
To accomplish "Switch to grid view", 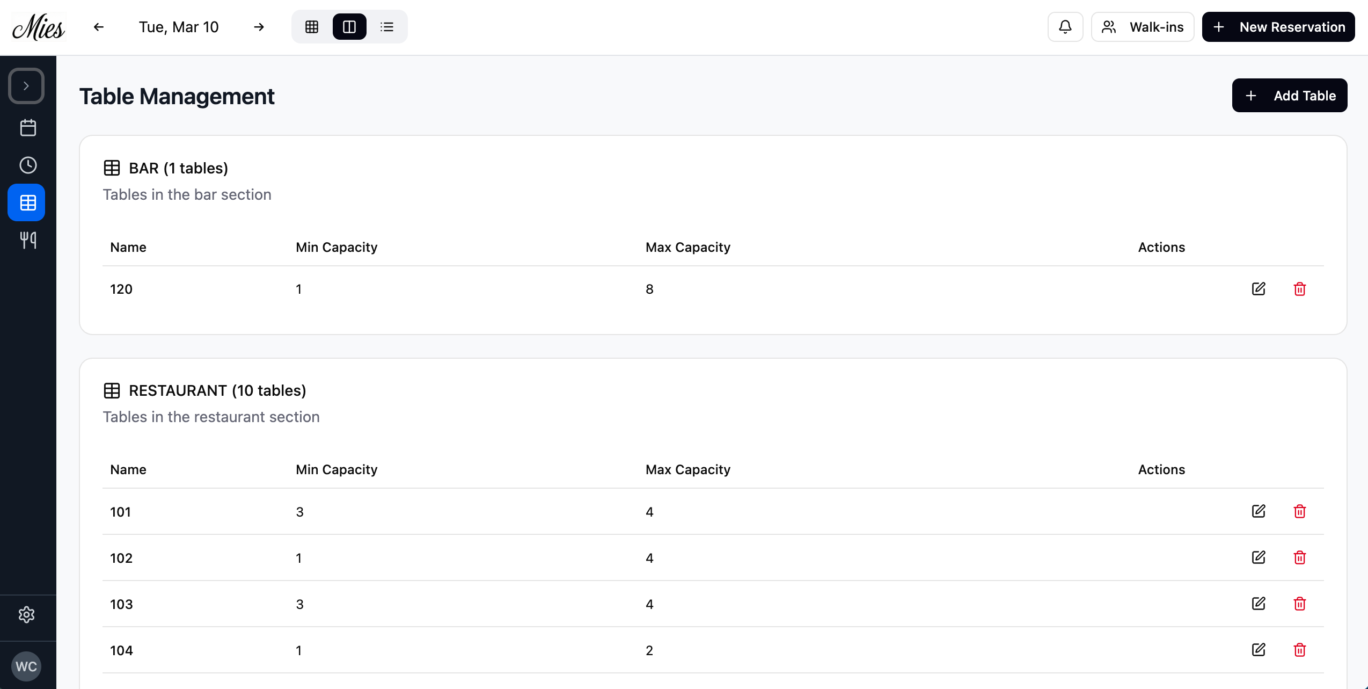I will [x=312, y=27].
